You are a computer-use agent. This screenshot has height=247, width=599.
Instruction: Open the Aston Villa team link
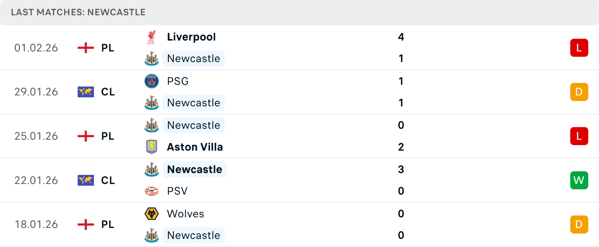(195, 147)
